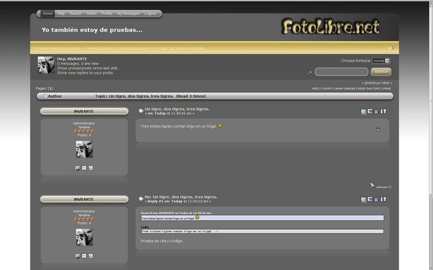Go to the next » topic link
This screenshot has width=433, height=270.
pyautogui.click(x=387, y=83)
